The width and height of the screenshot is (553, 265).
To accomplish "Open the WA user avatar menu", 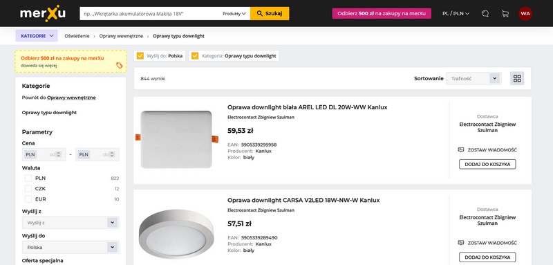I will click(525, 13).
